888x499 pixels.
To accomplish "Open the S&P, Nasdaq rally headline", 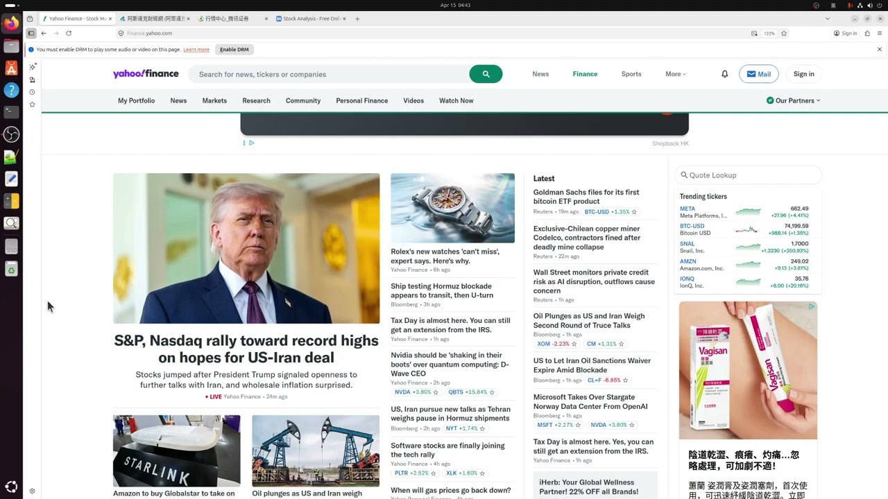I will pos(246,349).
